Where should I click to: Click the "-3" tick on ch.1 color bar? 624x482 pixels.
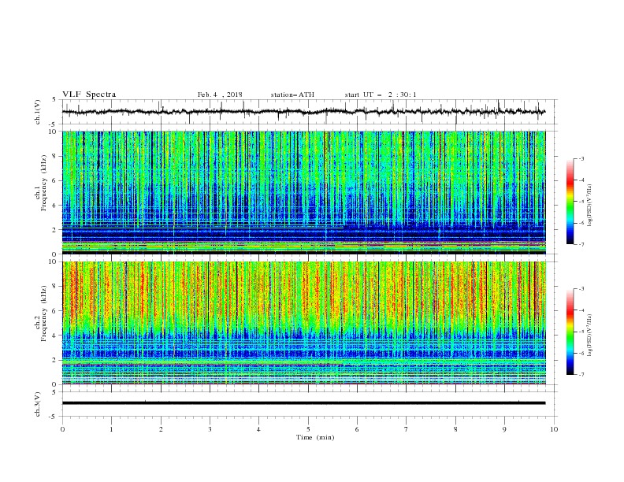[581, 158]
